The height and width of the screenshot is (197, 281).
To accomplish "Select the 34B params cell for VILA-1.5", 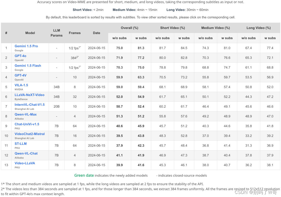I will [57, 87].
